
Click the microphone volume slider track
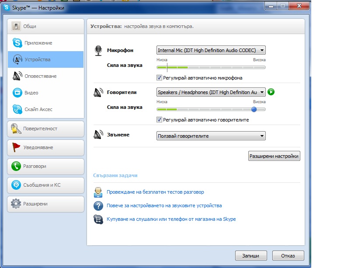click(211, 67)
